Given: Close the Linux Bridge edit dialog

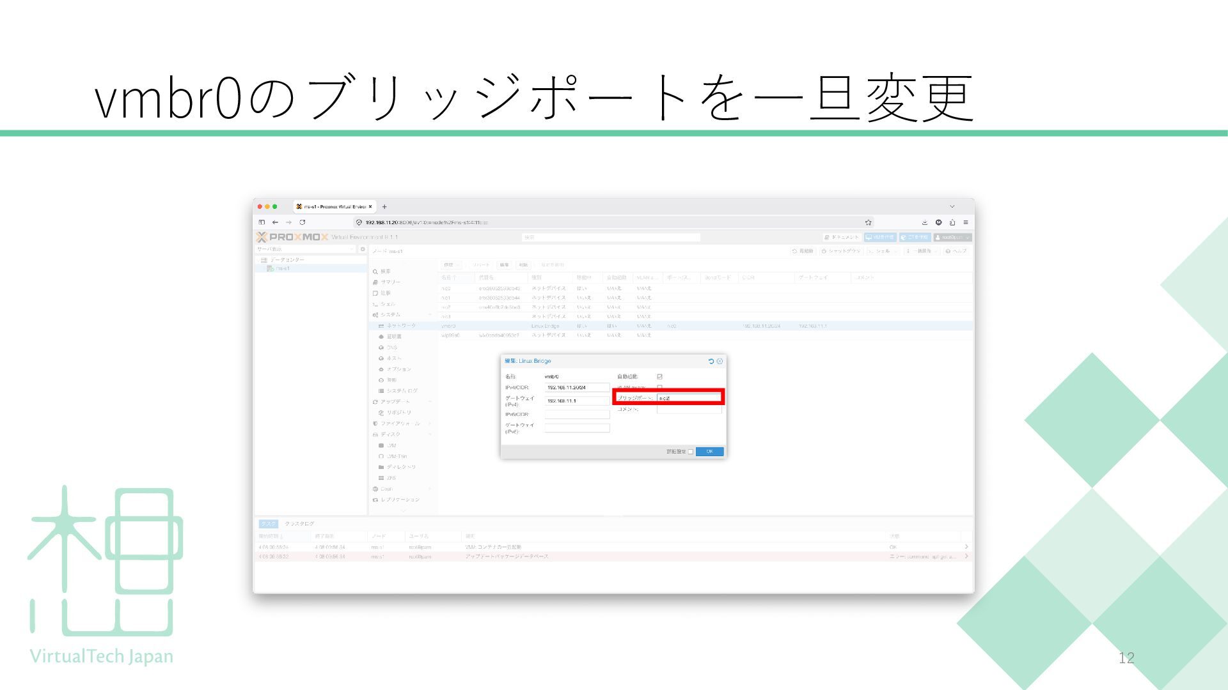Looking at the screenshot, I should [x=720, y=362].
